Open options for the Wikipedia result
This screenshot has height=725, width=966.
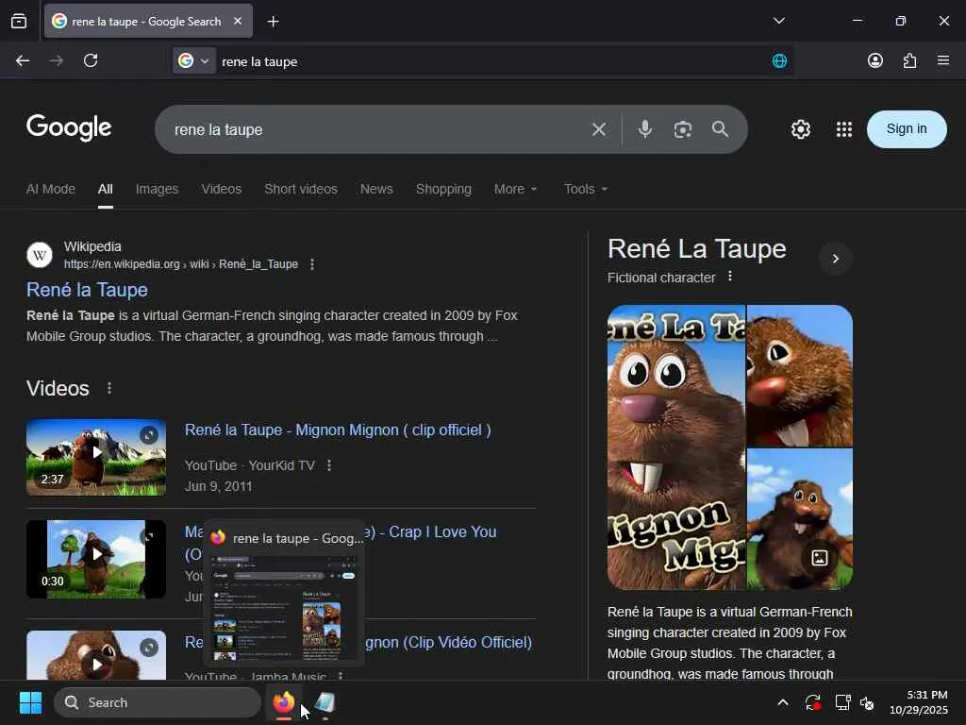pyautogui.click(x=312, y=264)
